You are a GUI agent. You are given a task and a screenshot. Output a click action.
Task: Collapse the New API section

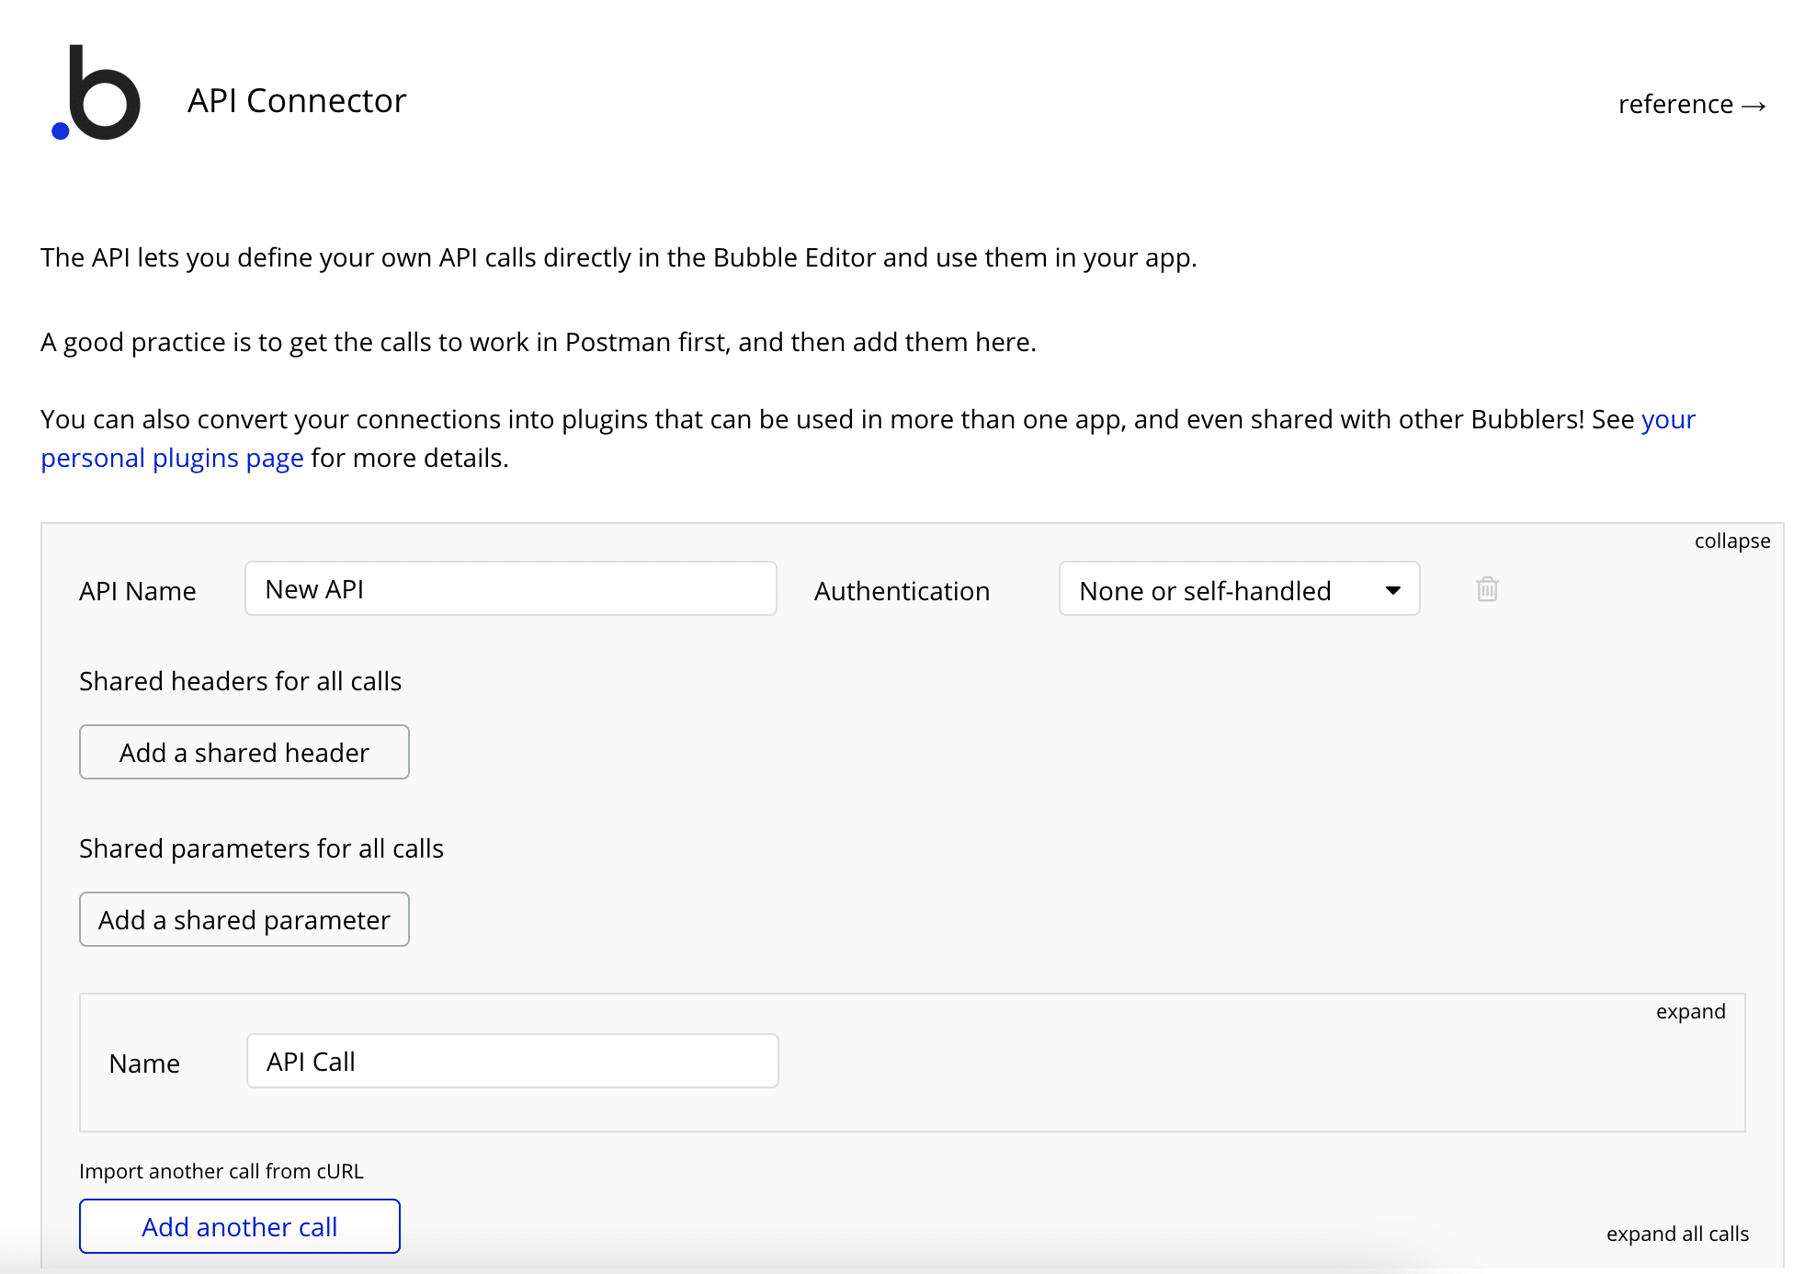tap(1731, 541)
